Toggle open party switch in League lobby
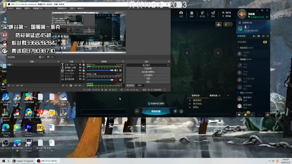292x164 pixels. (x=228, y=24)
